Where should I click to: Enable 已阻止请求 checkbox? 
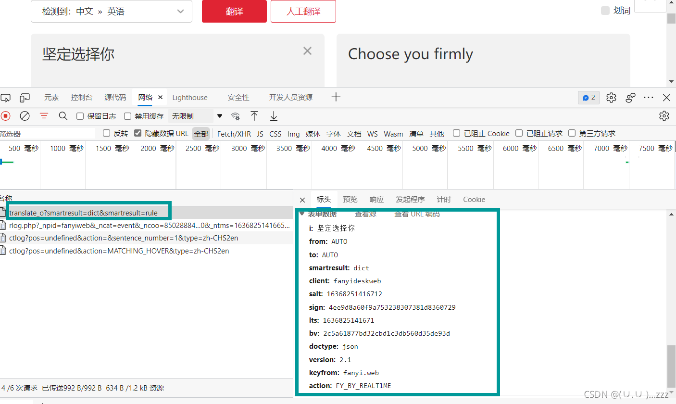(x=519, y=133)
